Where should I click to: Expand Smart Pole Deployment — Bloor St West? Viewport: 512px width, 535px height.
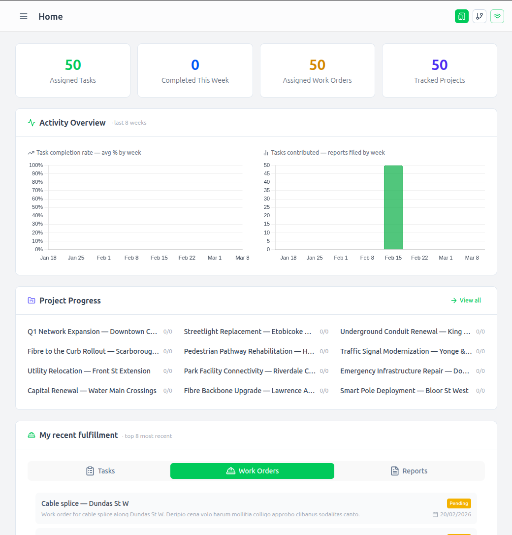(x=405, y=390)
